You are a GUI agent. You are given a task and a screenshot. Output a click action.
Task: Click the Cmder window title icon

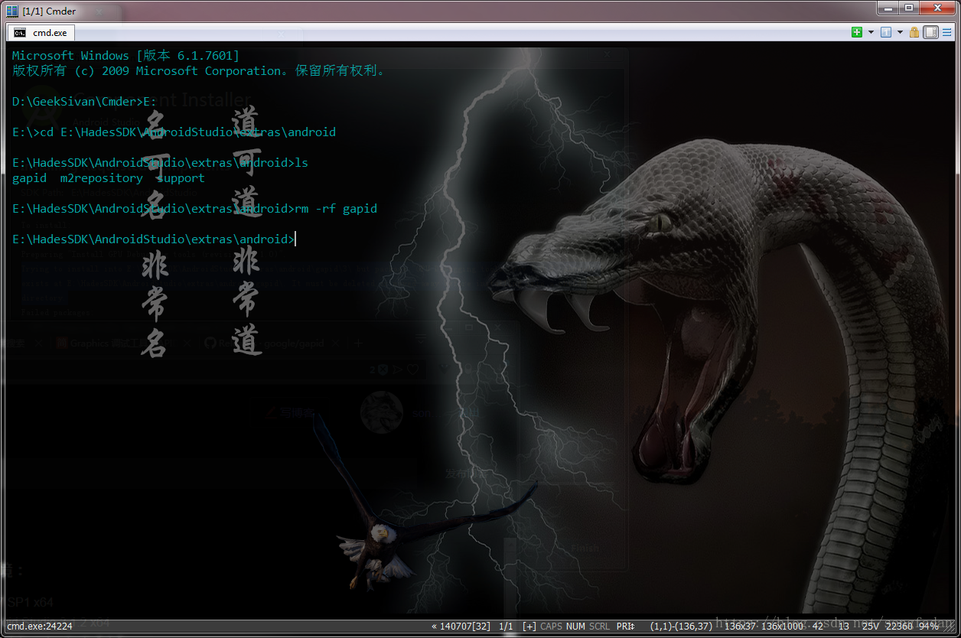[x=12, y=11]
